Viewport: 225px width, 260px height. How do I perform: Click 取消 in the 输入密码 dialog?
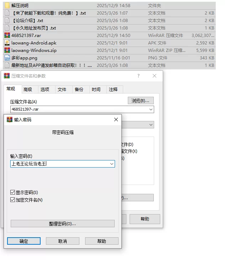(x=63, y=241)
